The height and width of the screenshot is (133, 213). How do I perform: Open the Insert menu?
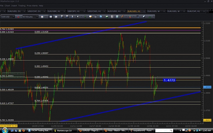[14, 6]
